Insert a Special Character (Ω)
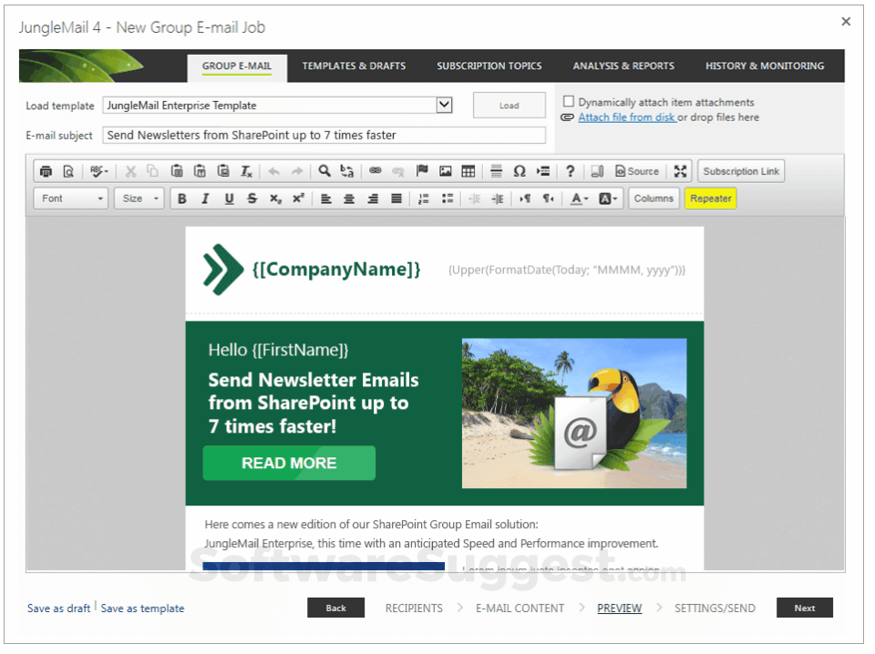The image size is (875, 654). (518, 170)
